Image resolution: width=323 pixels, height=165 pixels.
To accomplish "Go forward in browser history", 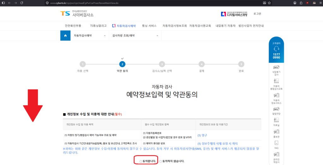I will pyautogui.click(x=15, y=3).
